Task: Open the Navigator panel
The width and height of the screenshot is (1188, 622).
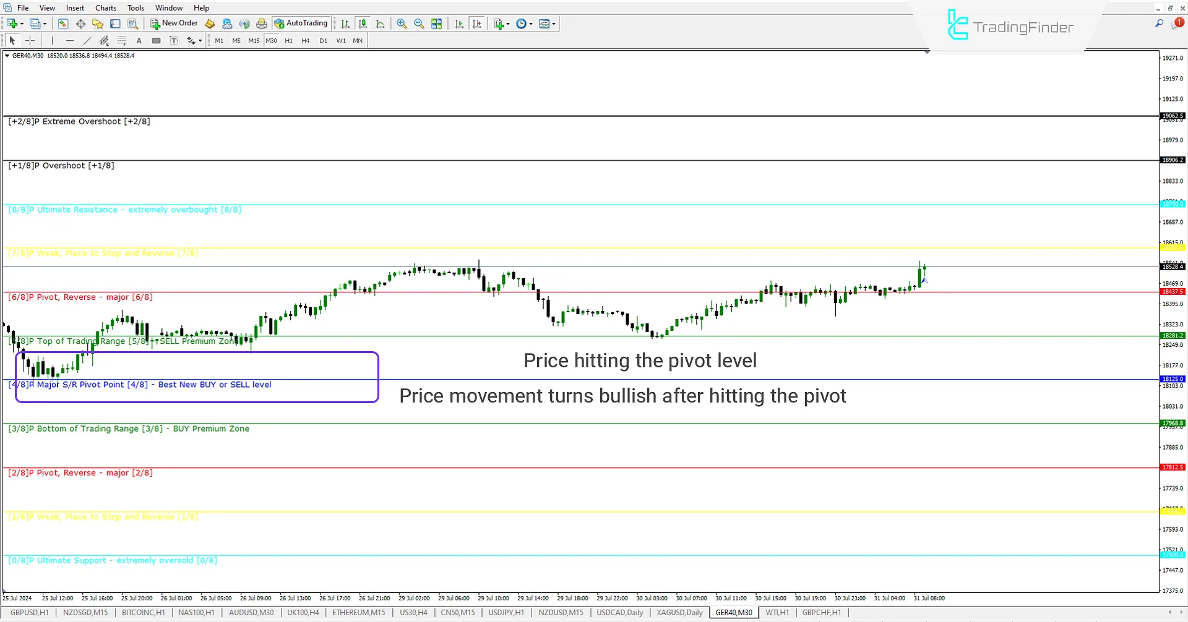Action: (97, 23)
